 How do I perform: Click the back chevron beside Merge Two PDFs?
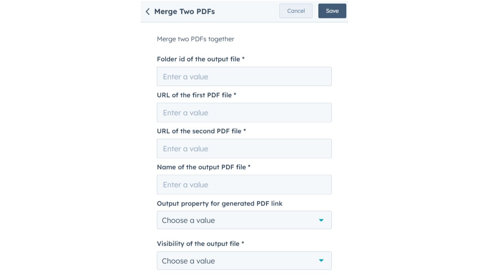point(148,12)
